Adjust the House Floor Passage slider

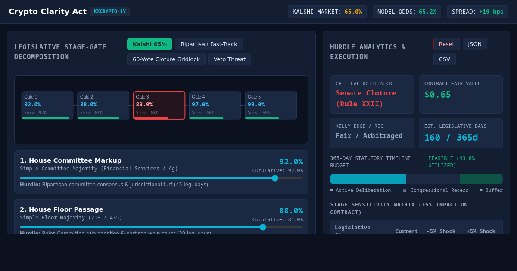point(161,227)
